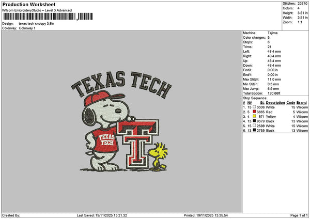This screenshot has height=219, width=310.
Task: Click the Trims value 21
Action: point(269,47)
